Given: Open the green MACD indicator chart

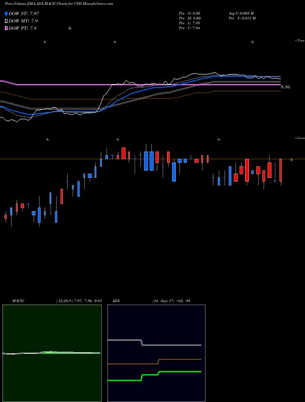Looking at the screenshot, I should pyautogui.click(x=52, y=353).
